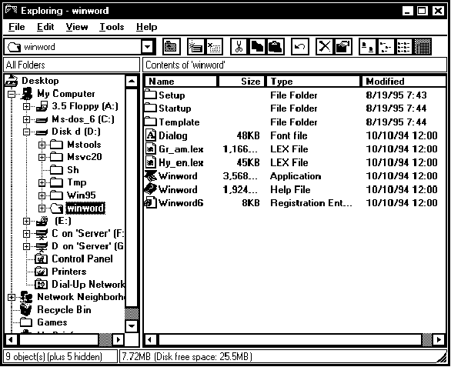Click the winword address field

tap(74, 47)
